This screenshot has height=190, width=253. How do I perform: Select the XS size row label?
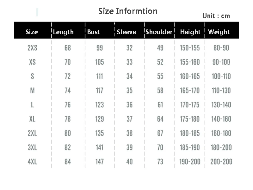pyautogui.click(x=33, y=62)
